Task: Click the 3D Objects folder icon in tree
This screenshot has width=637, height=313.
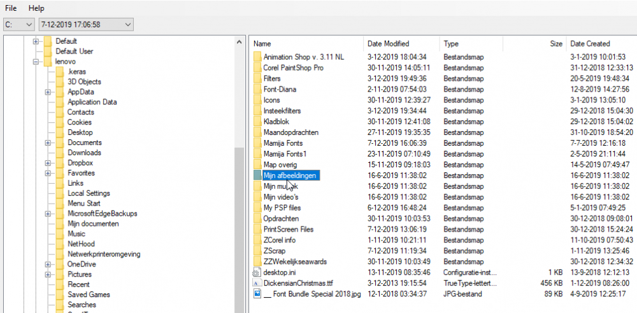Action: pyautogui.click(x=60, y=82)
